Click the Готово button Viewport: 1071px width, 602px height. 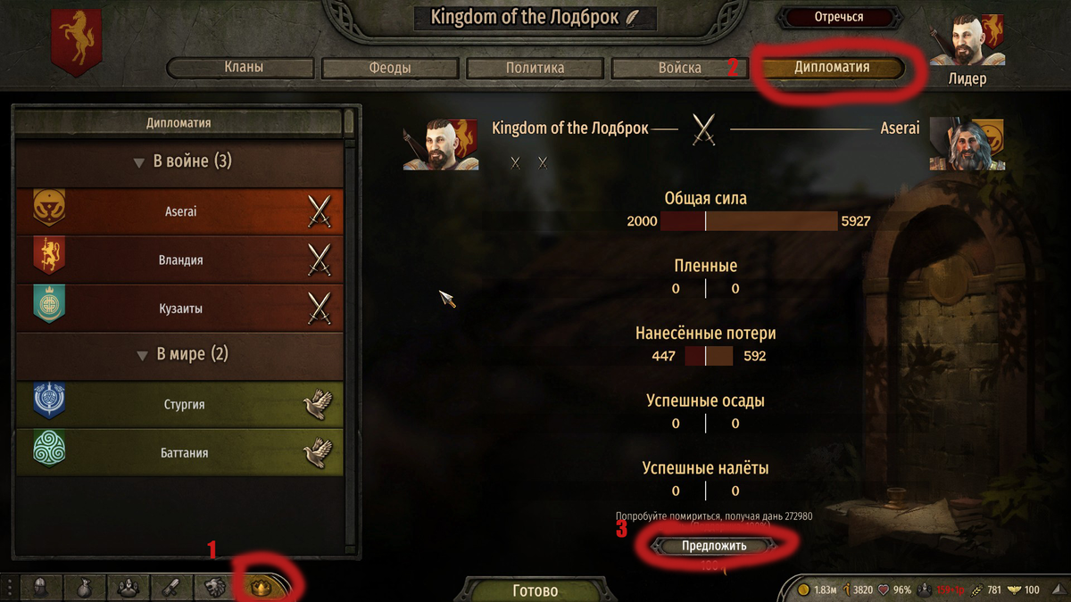click(535, 590)
